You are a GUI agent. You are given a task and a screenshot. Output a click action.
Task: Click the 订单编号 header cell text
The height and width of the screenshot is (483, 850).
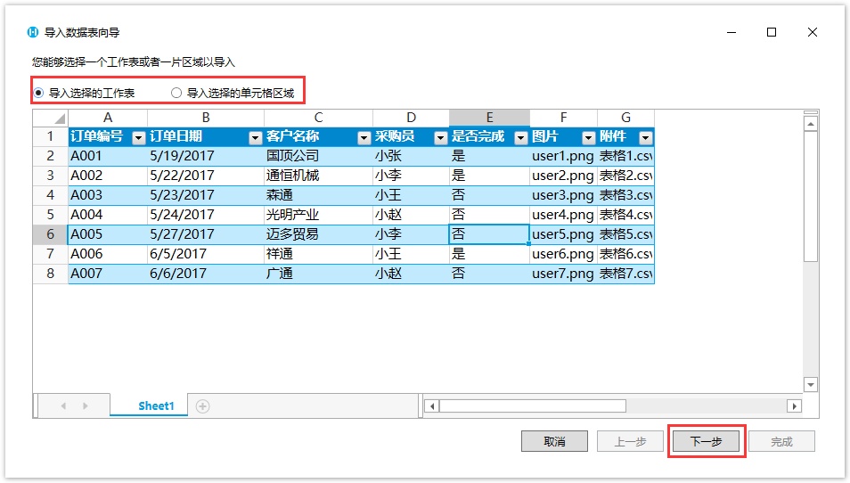(97, 136)
